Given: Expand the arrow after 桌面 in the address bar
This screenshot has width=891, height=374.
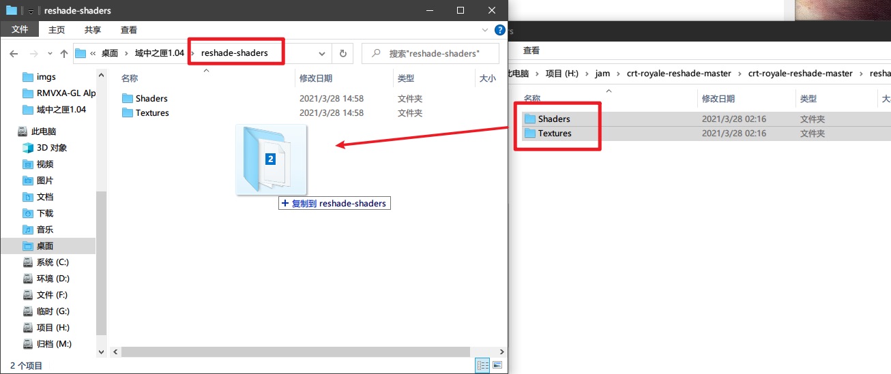Looking at the screenshot, I should (126, 53).
